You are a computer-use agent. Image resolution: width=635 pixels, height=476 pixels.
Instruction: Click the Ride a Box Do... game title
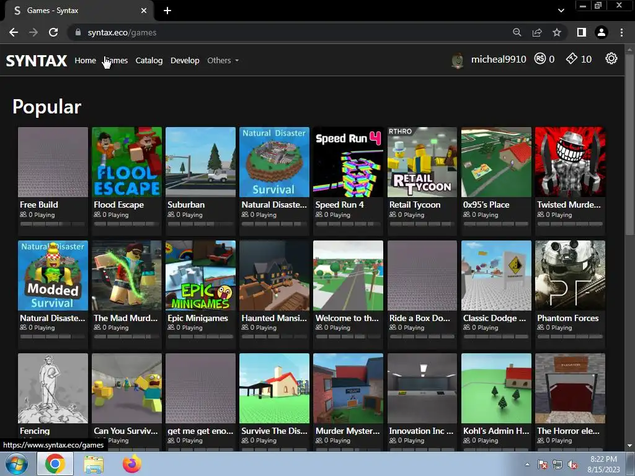pyautogui.click(x=420, y=318)
